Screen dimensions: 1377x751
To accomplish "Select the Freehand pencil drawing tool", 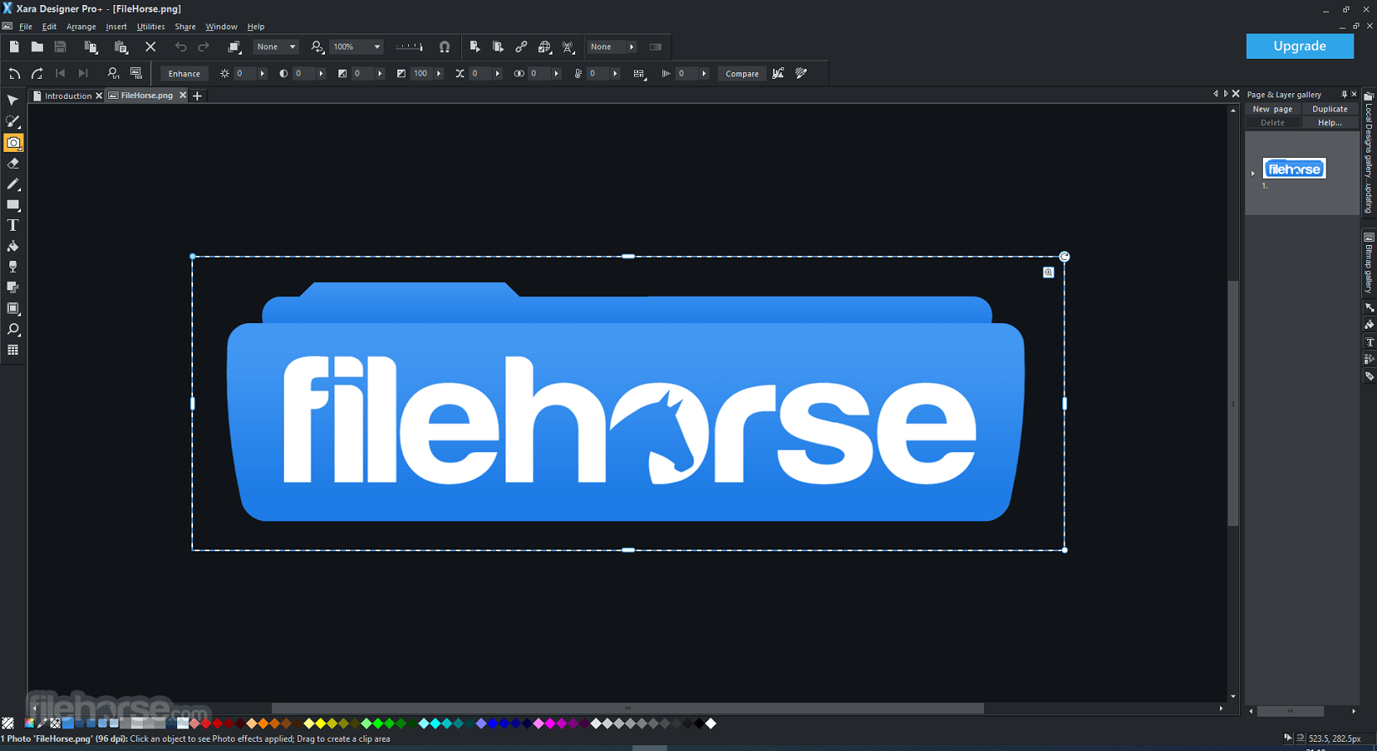I will [13, 185].
